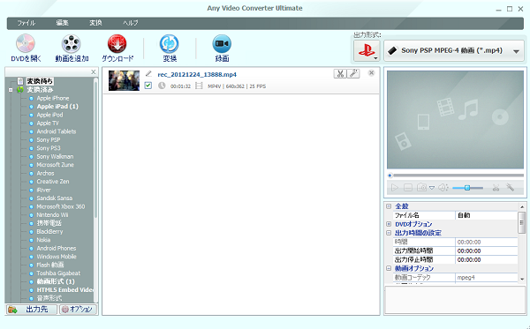530x329 pixels.
Task: Click the 出力開始時間 value field
Action: click(x=487, y=251)
